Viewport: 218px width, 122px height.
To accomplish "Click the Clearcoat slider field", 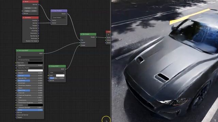I will (30, 93).
